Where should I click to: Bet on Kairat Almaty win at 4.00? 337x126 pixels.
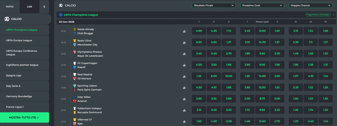[x=199, y=31]
